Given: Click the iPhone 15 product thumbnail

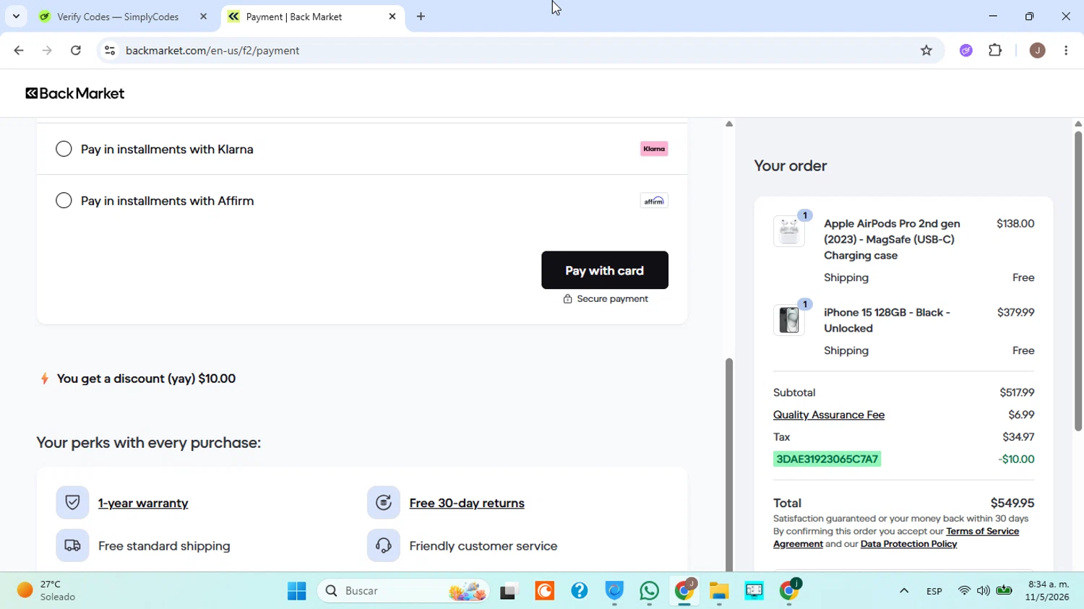Looking at the screenshot, I should [x=789, y=320].
